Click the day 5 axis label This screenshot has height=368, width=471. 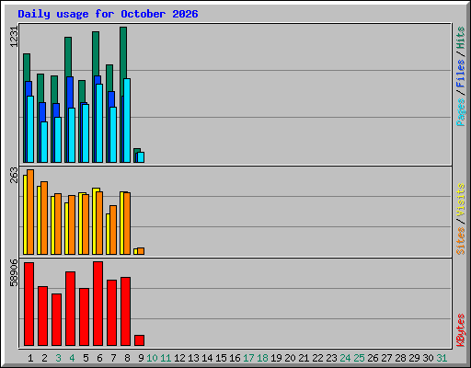(x=86, y=358)
